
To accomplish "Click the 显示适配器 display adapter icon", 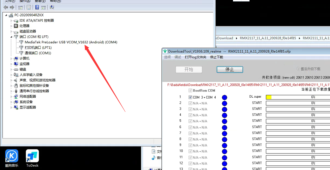I will point(16,108).
